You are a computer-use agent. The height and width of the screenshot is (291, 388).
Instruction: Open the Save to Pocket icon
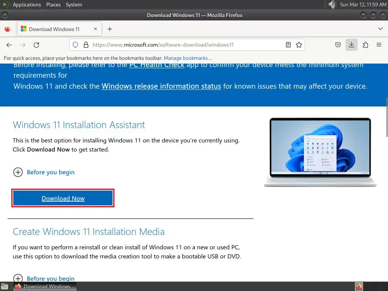(338, 45)
